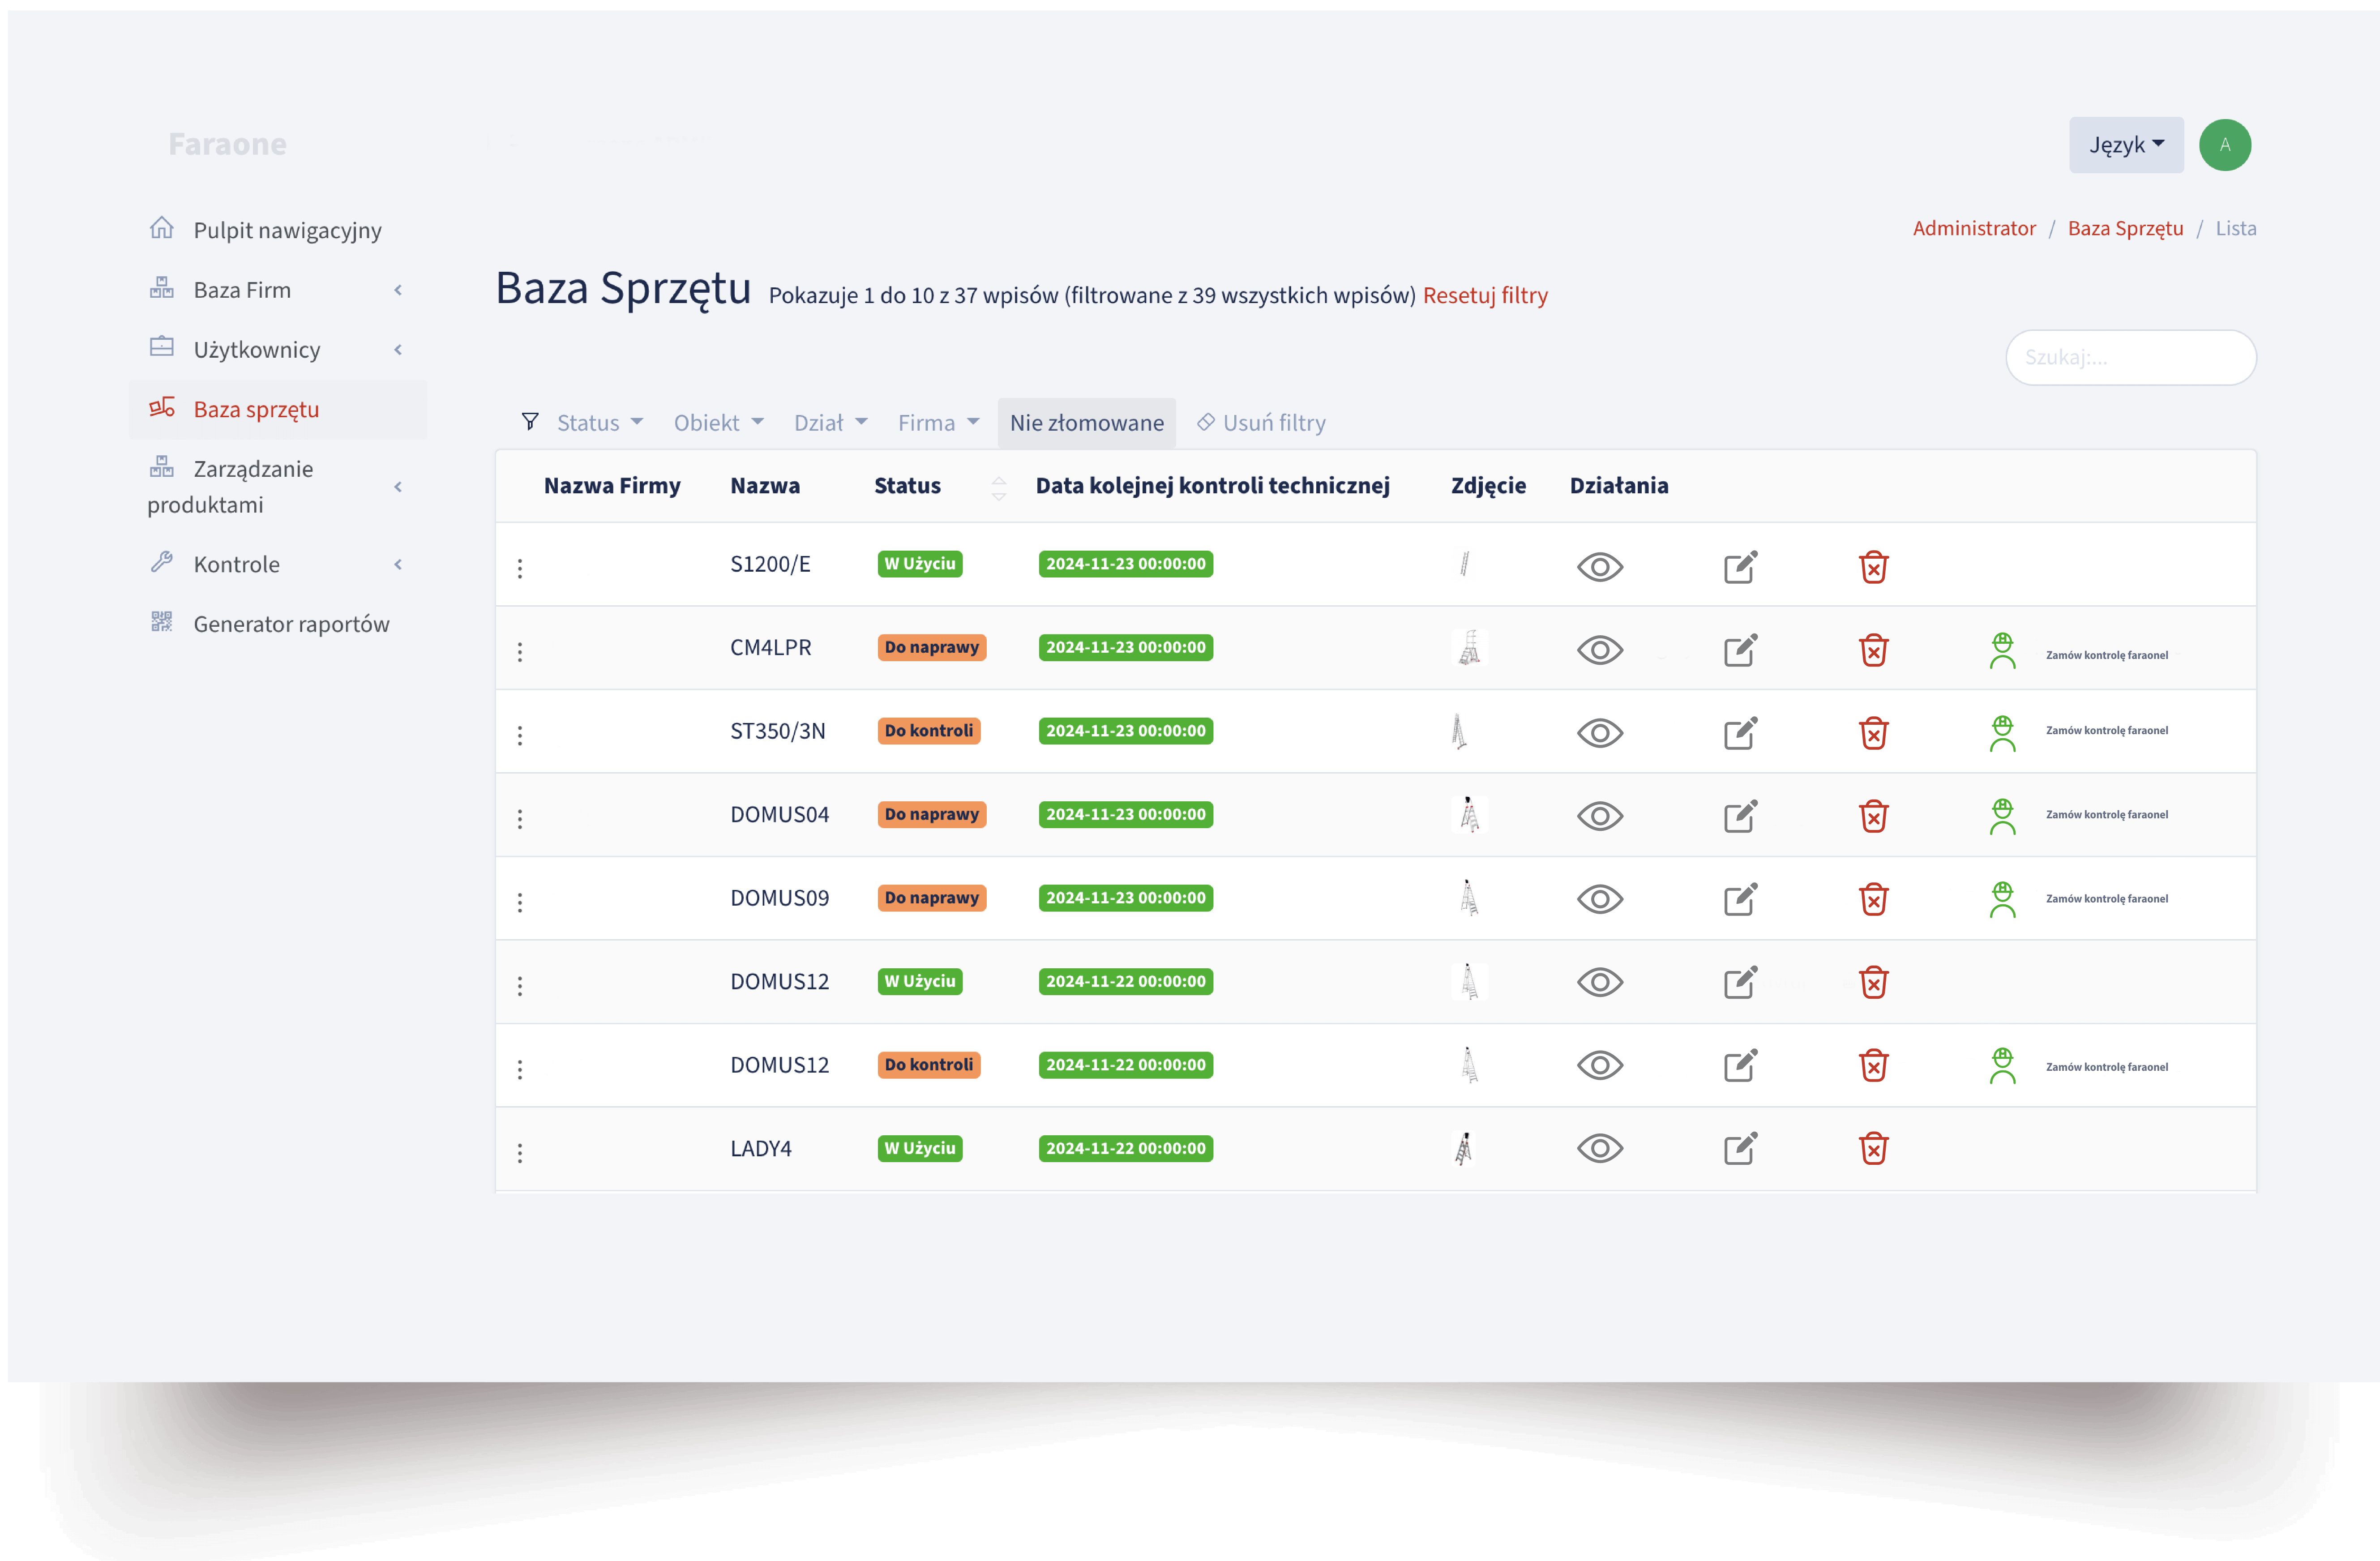
Task: View details with eye icon for ST350/3N
Action: click(1599, 733)
